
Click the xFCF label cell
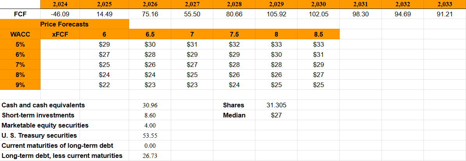click(60, 34)
